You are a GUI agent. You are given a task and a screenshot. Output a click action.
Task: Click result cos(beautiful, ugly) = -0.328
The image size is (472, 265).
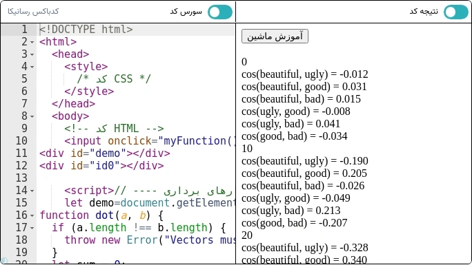tap(304, 248)
